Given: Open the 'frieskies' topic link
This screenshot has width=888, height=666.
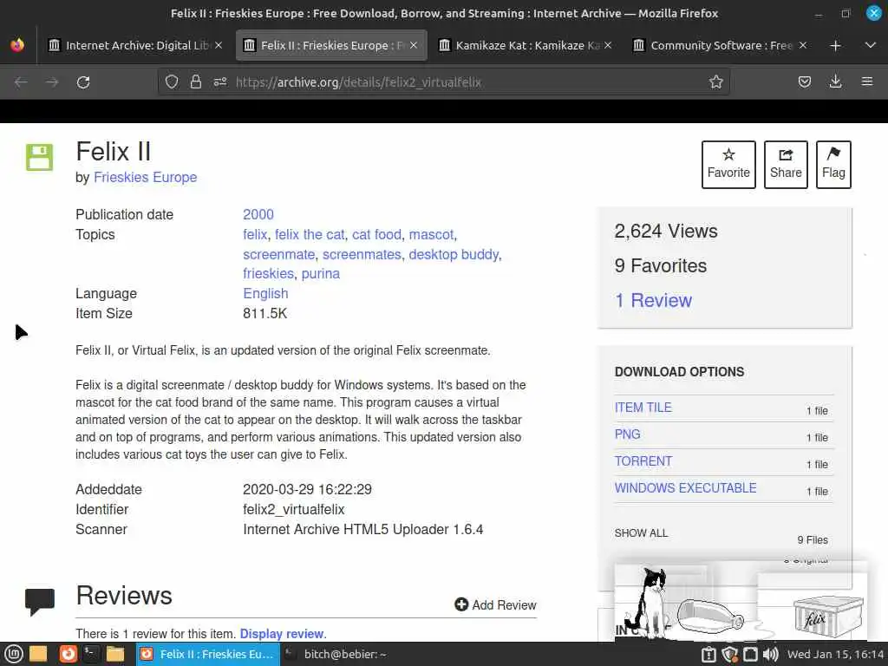Looking at the screenshot, I should [269, 273].
